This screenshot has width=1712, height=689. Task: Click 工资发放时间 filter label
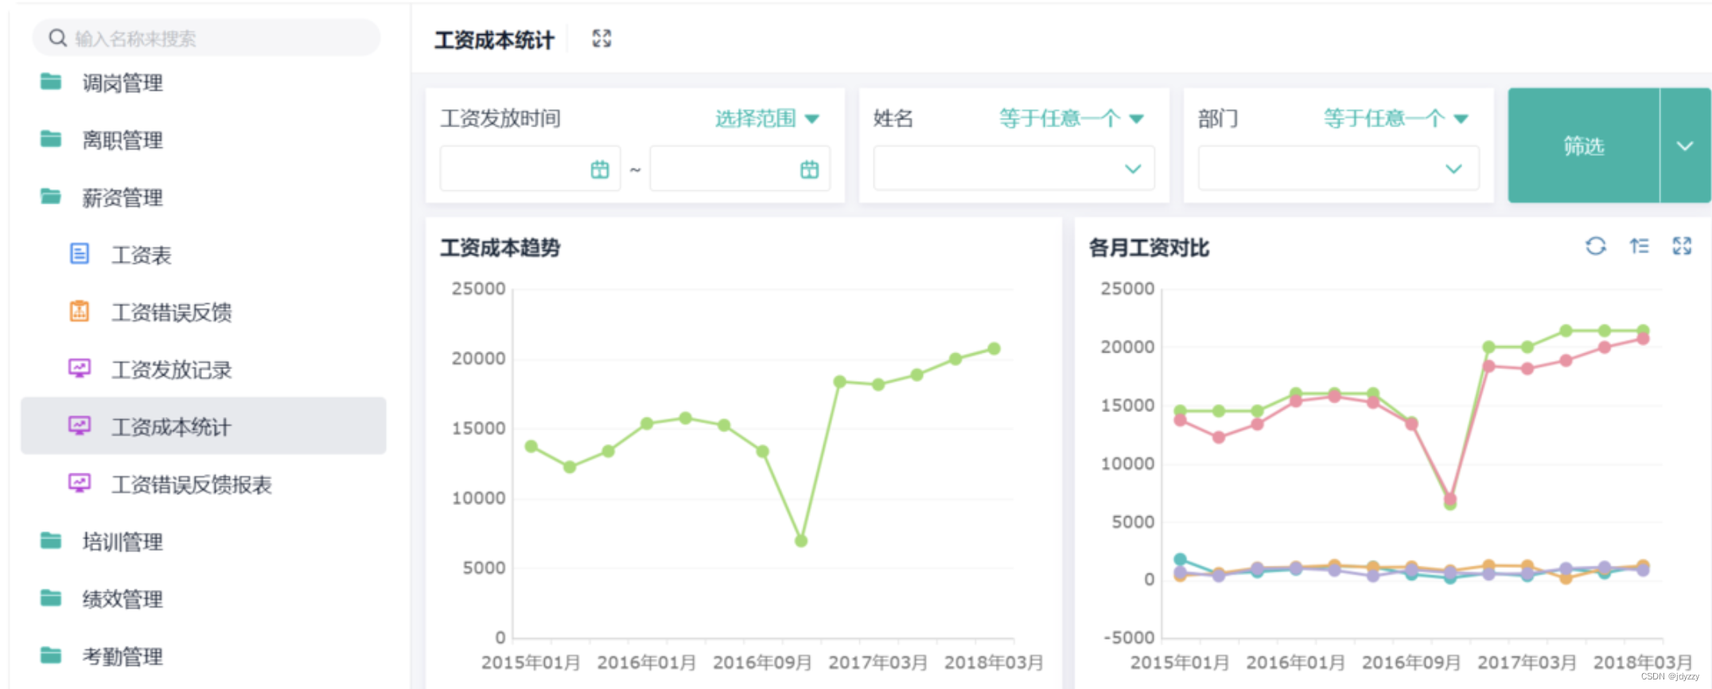click(x=500, y=119)
